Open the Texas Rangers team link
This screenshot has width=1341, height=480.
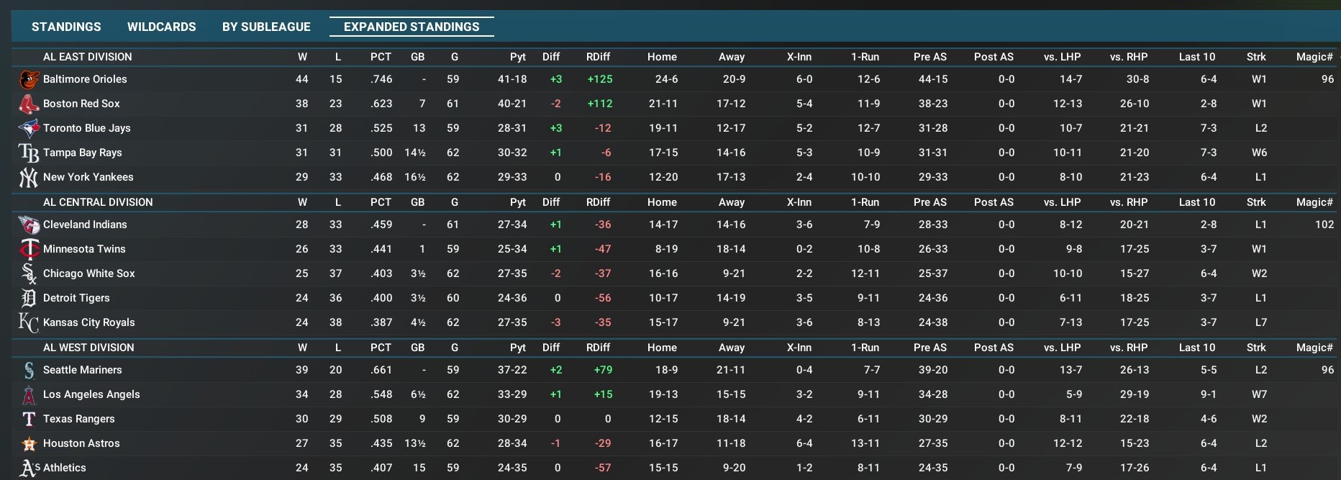(79, 419)
